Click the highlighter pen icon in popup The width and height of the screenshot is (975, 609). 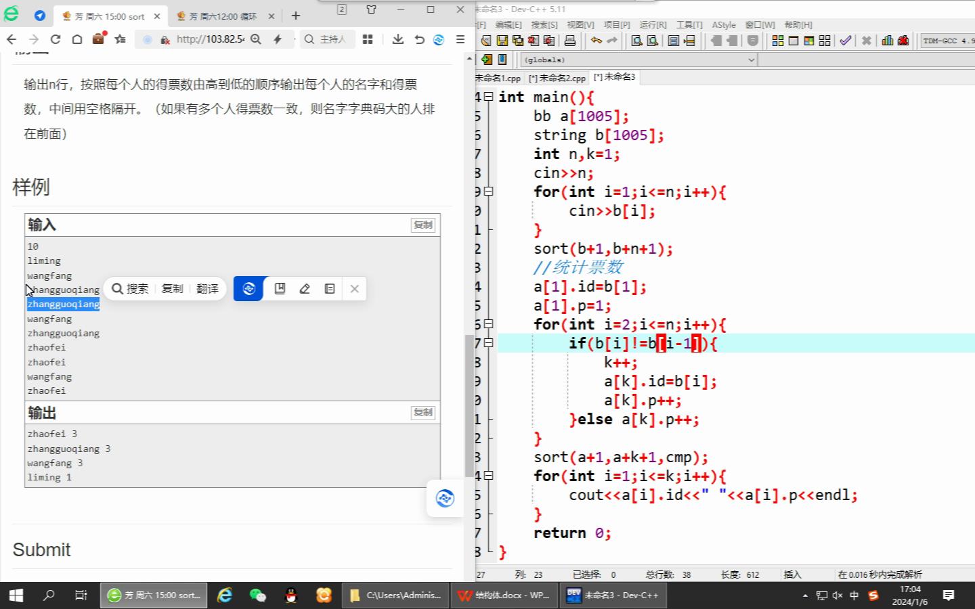click(x=305, y=289)
